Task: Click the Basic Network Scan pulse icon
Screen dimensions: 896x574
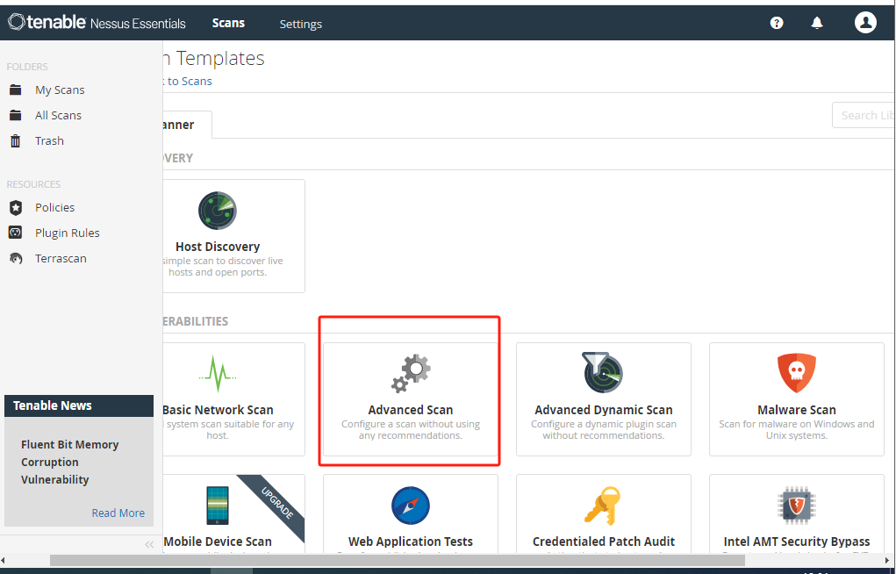Action: (x=217, y=374)
